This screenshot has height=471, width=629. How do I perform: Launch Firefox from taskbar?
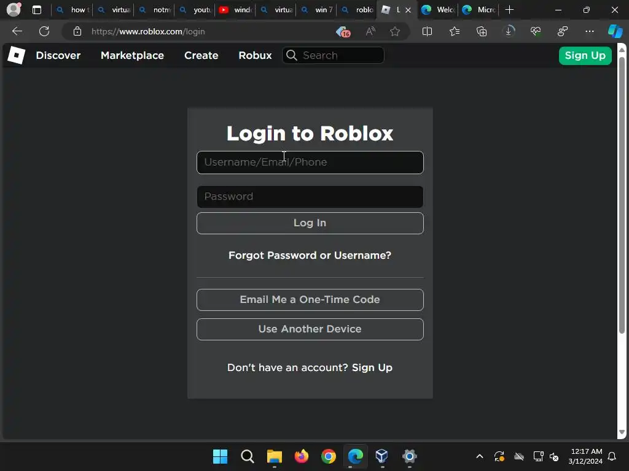pos(301,456)
